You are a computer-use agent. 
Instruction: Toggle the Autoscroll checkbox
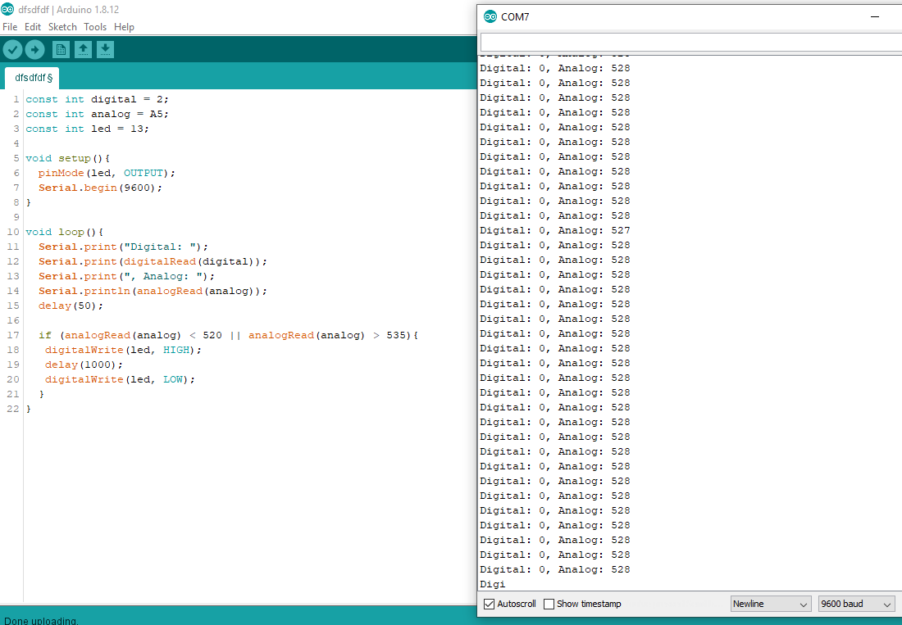coord(489,604)
